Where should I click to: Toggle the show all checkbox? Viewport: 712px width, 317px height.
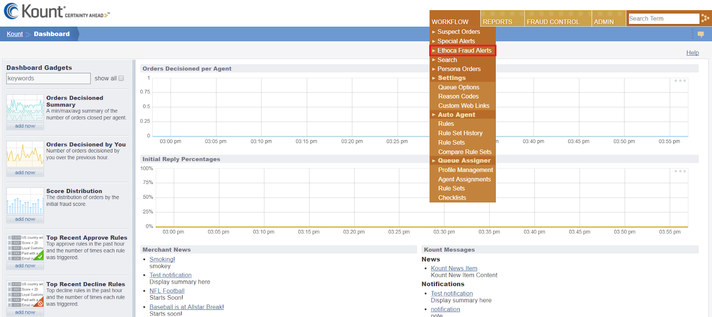121,78
